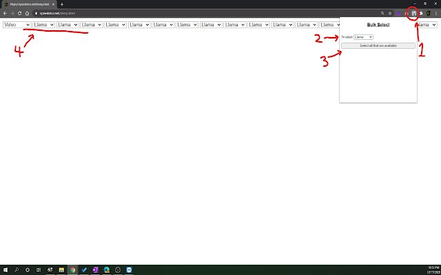This screenshot has width=441, height=275.
Task: Reload the current page
Action: click(20, 13)
